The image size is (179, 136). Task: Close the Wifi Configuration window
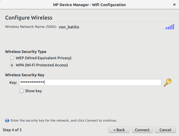174,5
